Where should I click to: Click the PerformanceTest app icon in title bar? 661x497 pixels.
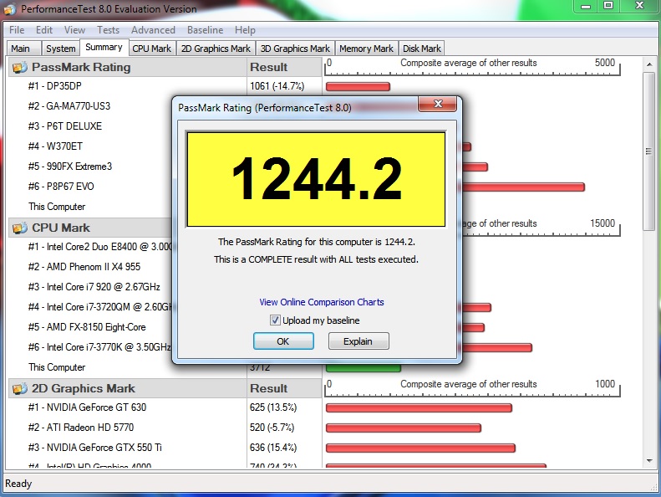click(10, 9)
